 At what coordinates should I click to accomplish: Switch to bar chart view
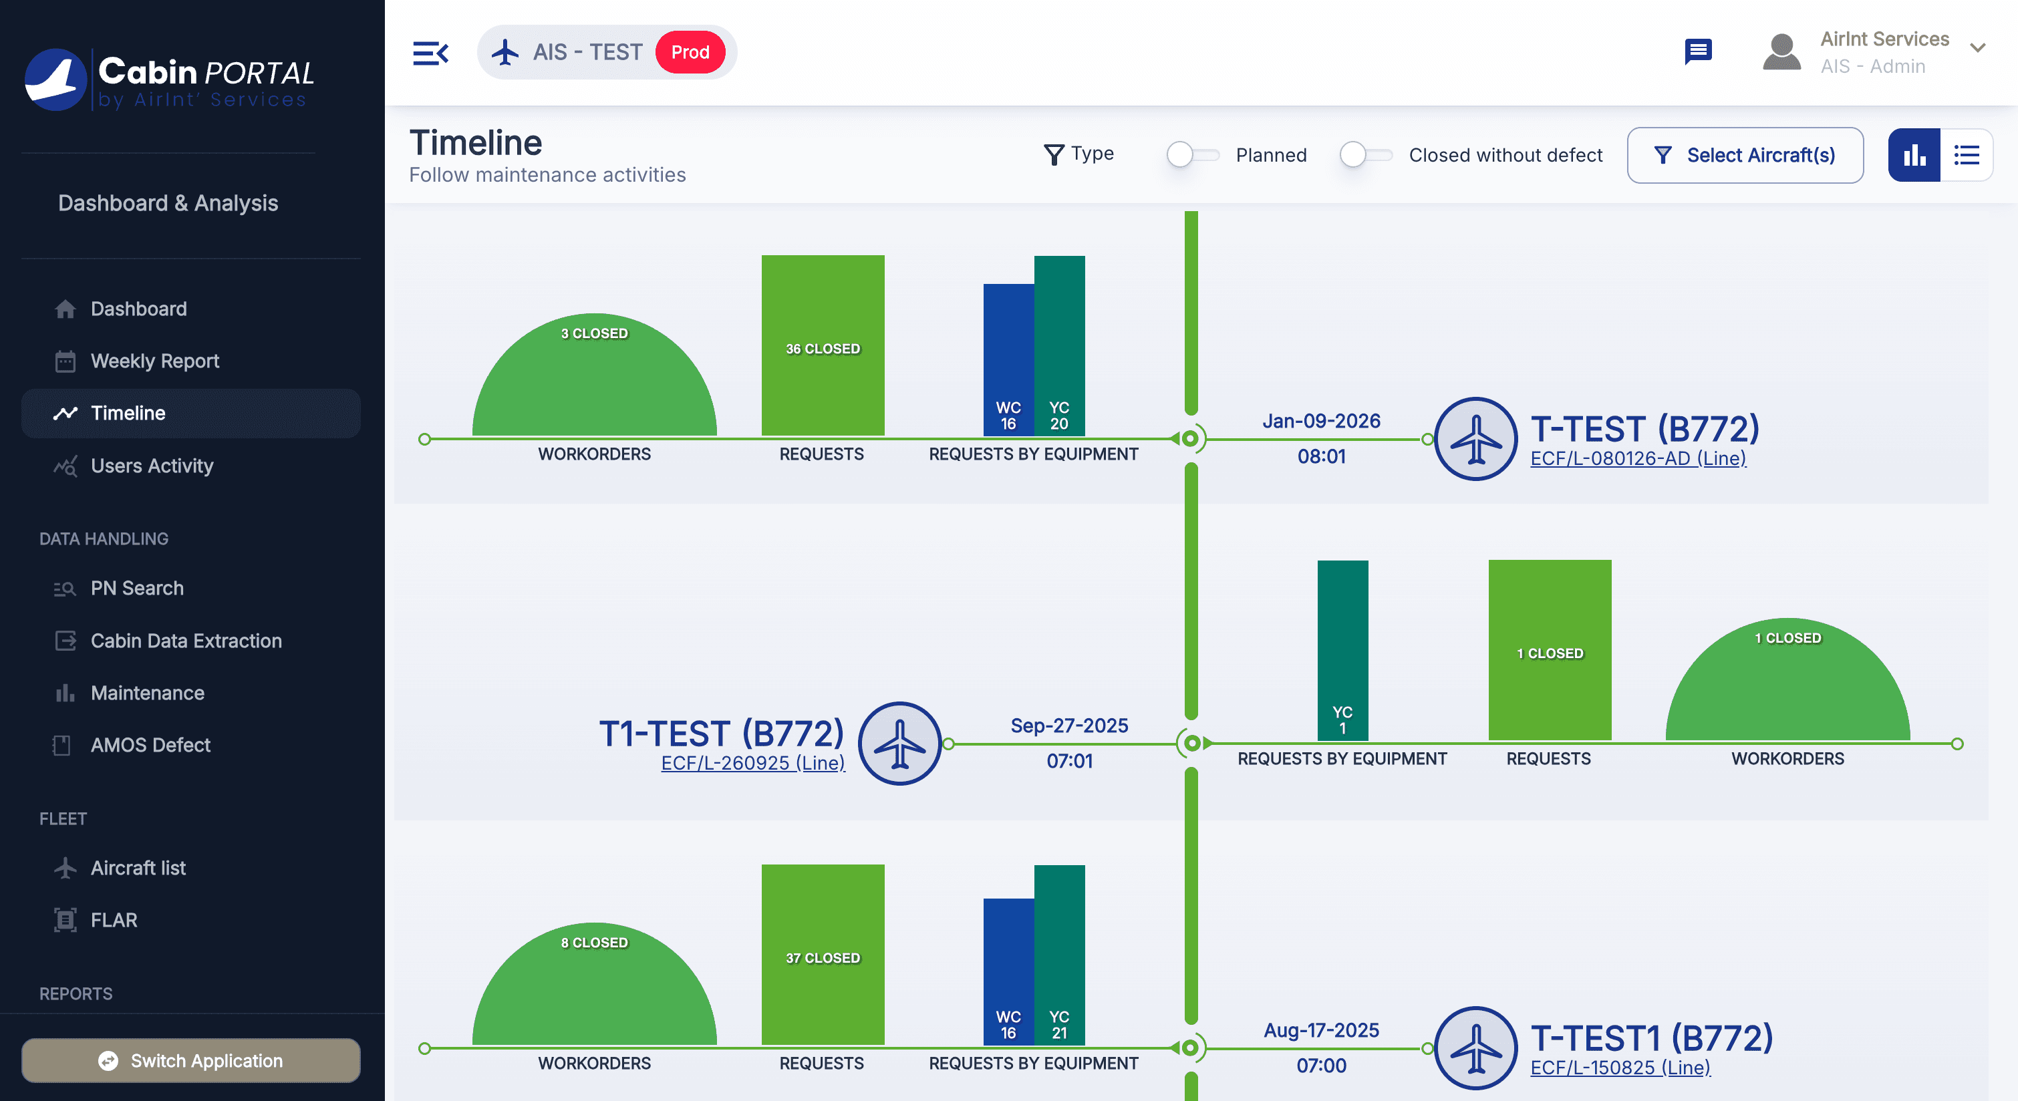pos(1914,155)
